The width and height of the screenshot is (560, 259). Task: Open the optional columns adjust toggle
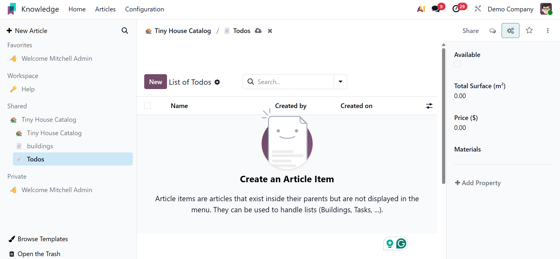429,106
